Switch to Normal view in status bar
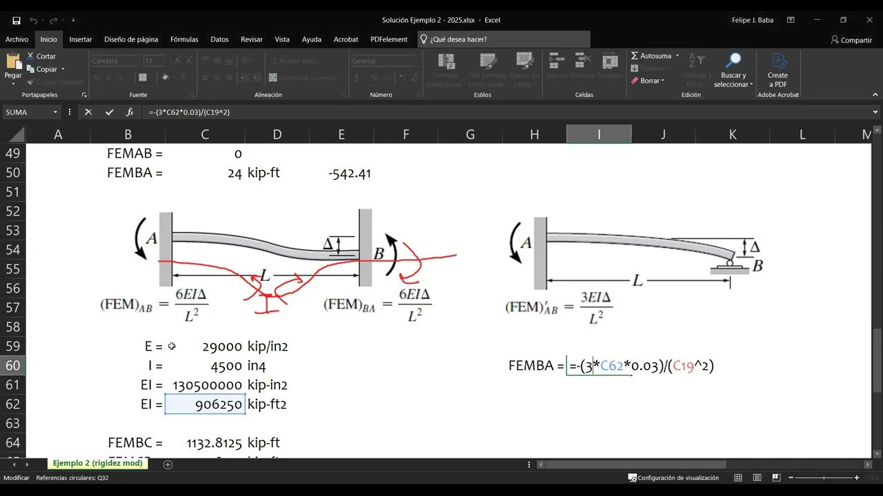This screenshot has height=496, width=883. coord(738,478)
